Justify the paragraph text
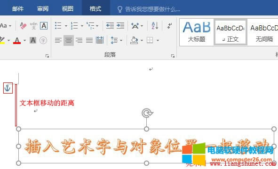Viewport: 278px width, 169px height. point(89,40)
